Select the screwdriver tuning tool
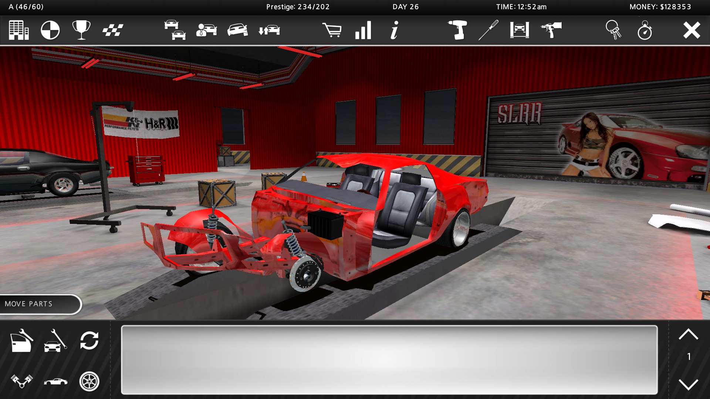The height and width of the screenshot is (399, 710). 488,30
